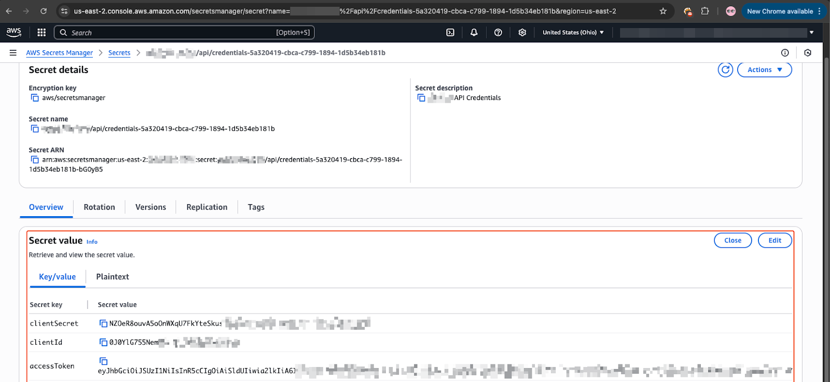Expand the Actions dropdown
This screenshot has height=382, width=830.
pyautogui.click(x=764, y=69)
